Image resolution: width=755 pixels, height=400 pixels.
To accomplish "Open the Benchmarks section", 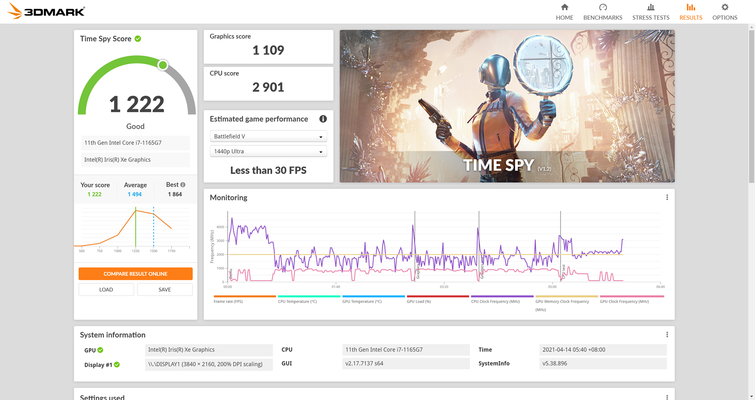I will pyautogui.click(x=603, y=12).
